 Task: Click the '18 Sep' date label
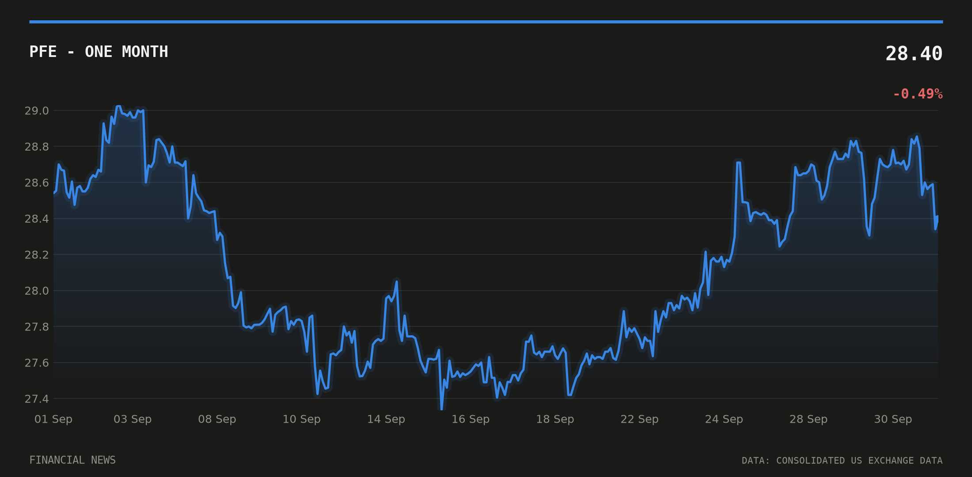(555, 419)
